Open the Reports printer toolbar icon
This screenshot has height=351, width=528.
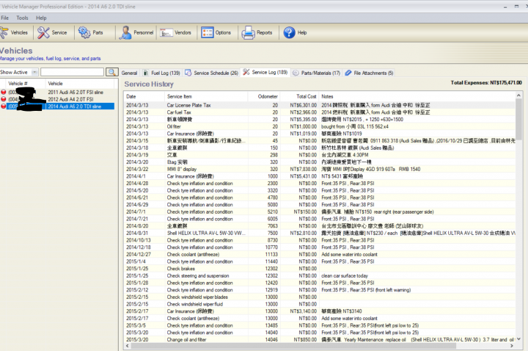pyautogui.click(x=248, y=33)
